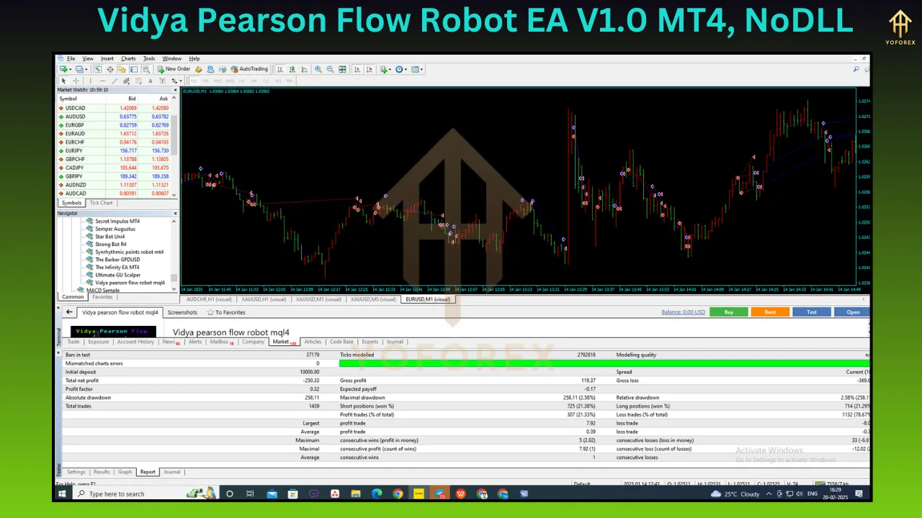Select Ultimate GU Scalper in Navigator
The height and width of the screenshot is (518, 922).
[117, 275]
